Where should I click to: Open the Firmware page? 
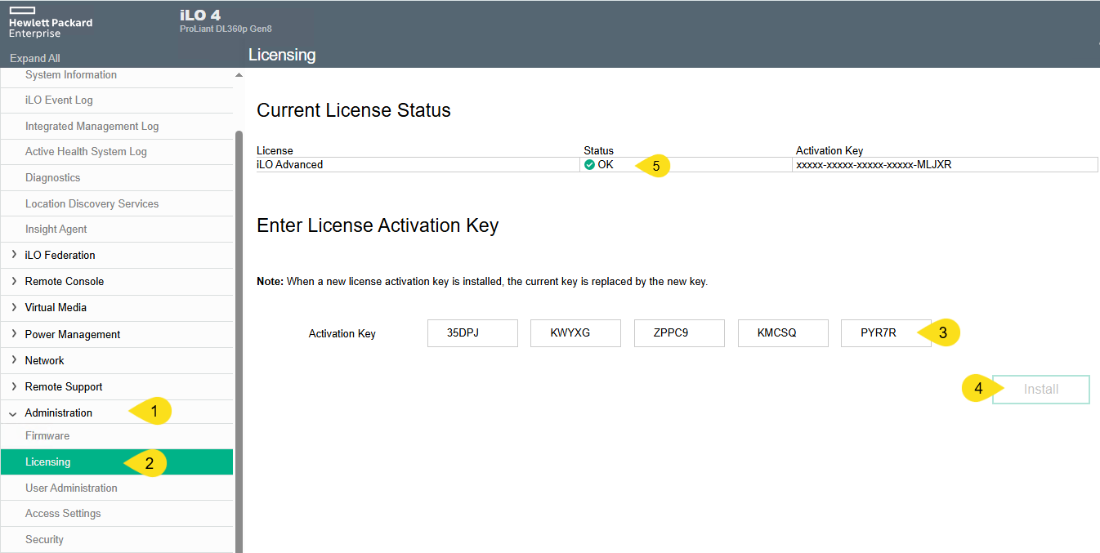(47, 436)
